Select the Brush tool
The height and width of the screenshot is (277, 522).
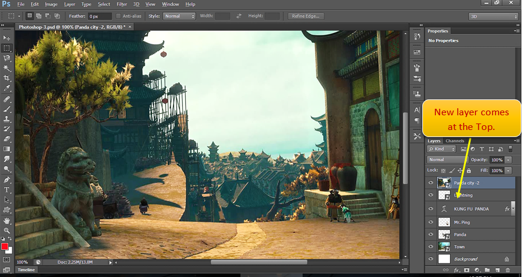point(6,109)
